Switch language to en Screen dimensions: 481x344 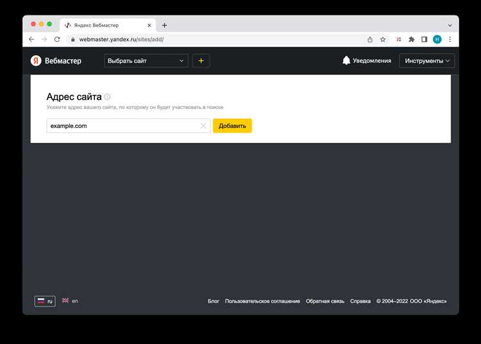click(x=70, y=301)
